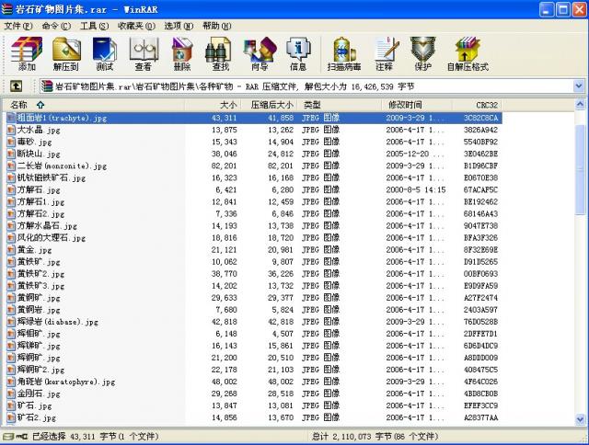Click the 测试 (Test) toolbar icon
589x445 pixels.
[105, 54]
